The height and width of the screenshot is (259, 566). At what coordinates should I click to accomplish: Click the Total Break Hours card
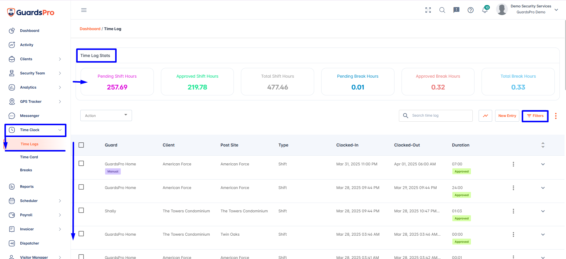tap(518, 82)
